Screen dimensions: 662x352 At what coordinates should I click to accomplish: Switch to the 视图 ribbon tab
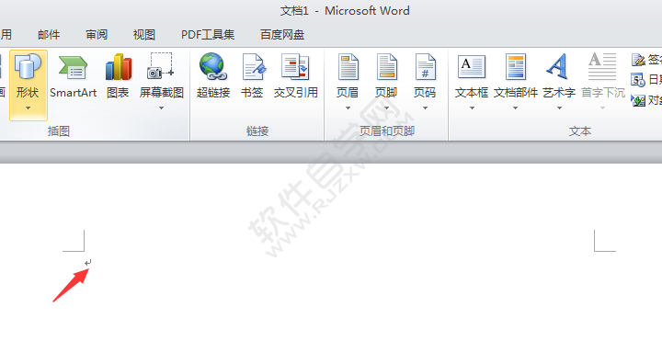point(144,35)
